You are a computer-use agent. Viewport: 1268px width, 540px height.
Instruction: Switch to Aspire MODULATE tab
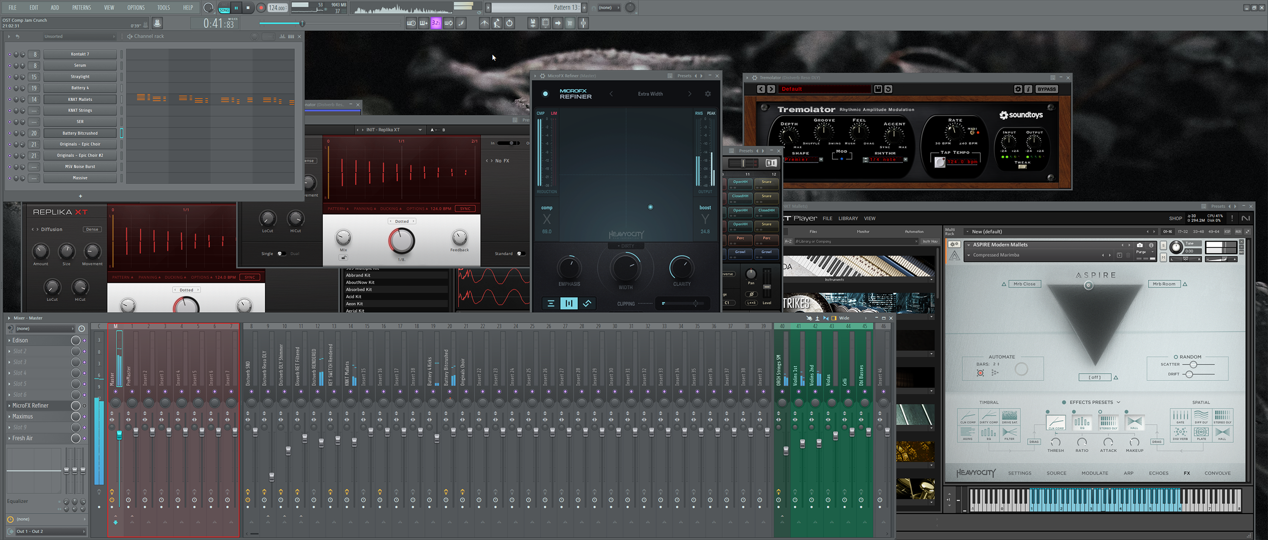click(x=1095, y=473)
